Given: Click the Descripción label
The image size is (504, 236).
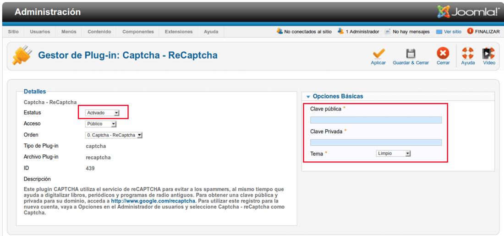Looking at the screenshot, I should click(x=37, y=179).
